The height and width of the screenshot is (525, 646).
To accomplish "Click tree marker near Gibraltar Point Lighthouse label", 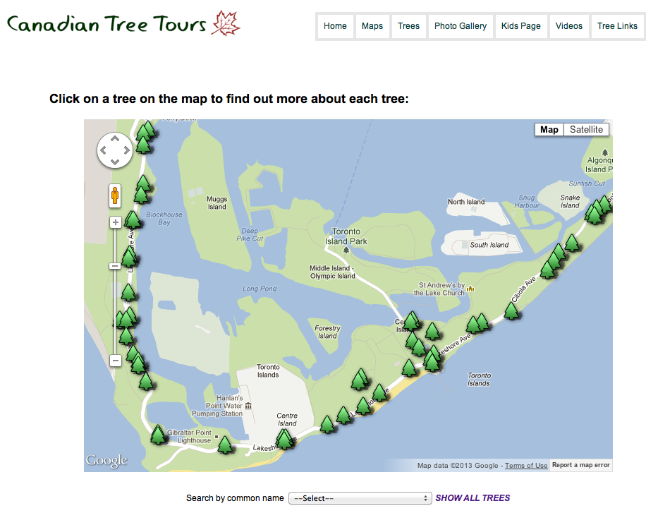I will point(158,435).
